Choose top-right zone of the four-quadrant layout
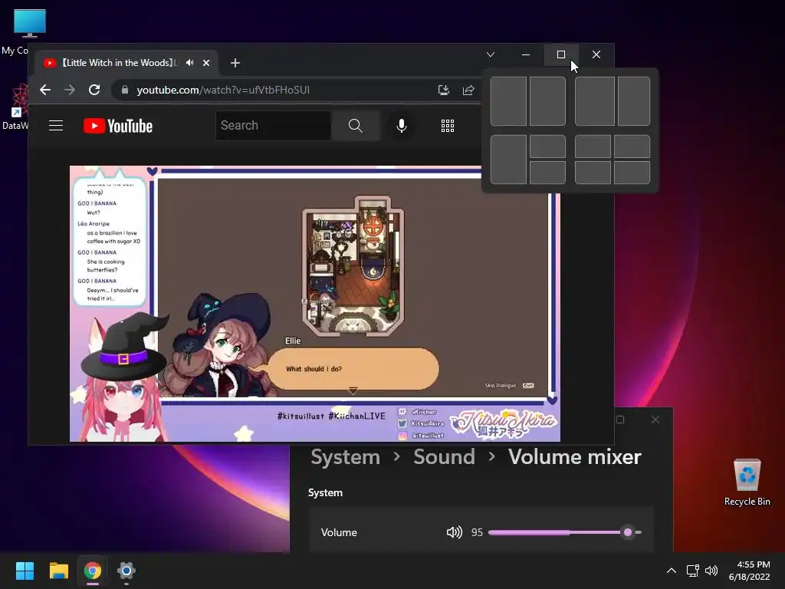The width and height of the screenshot is (785, 589). pyautogui.click(x=632, y=146)
